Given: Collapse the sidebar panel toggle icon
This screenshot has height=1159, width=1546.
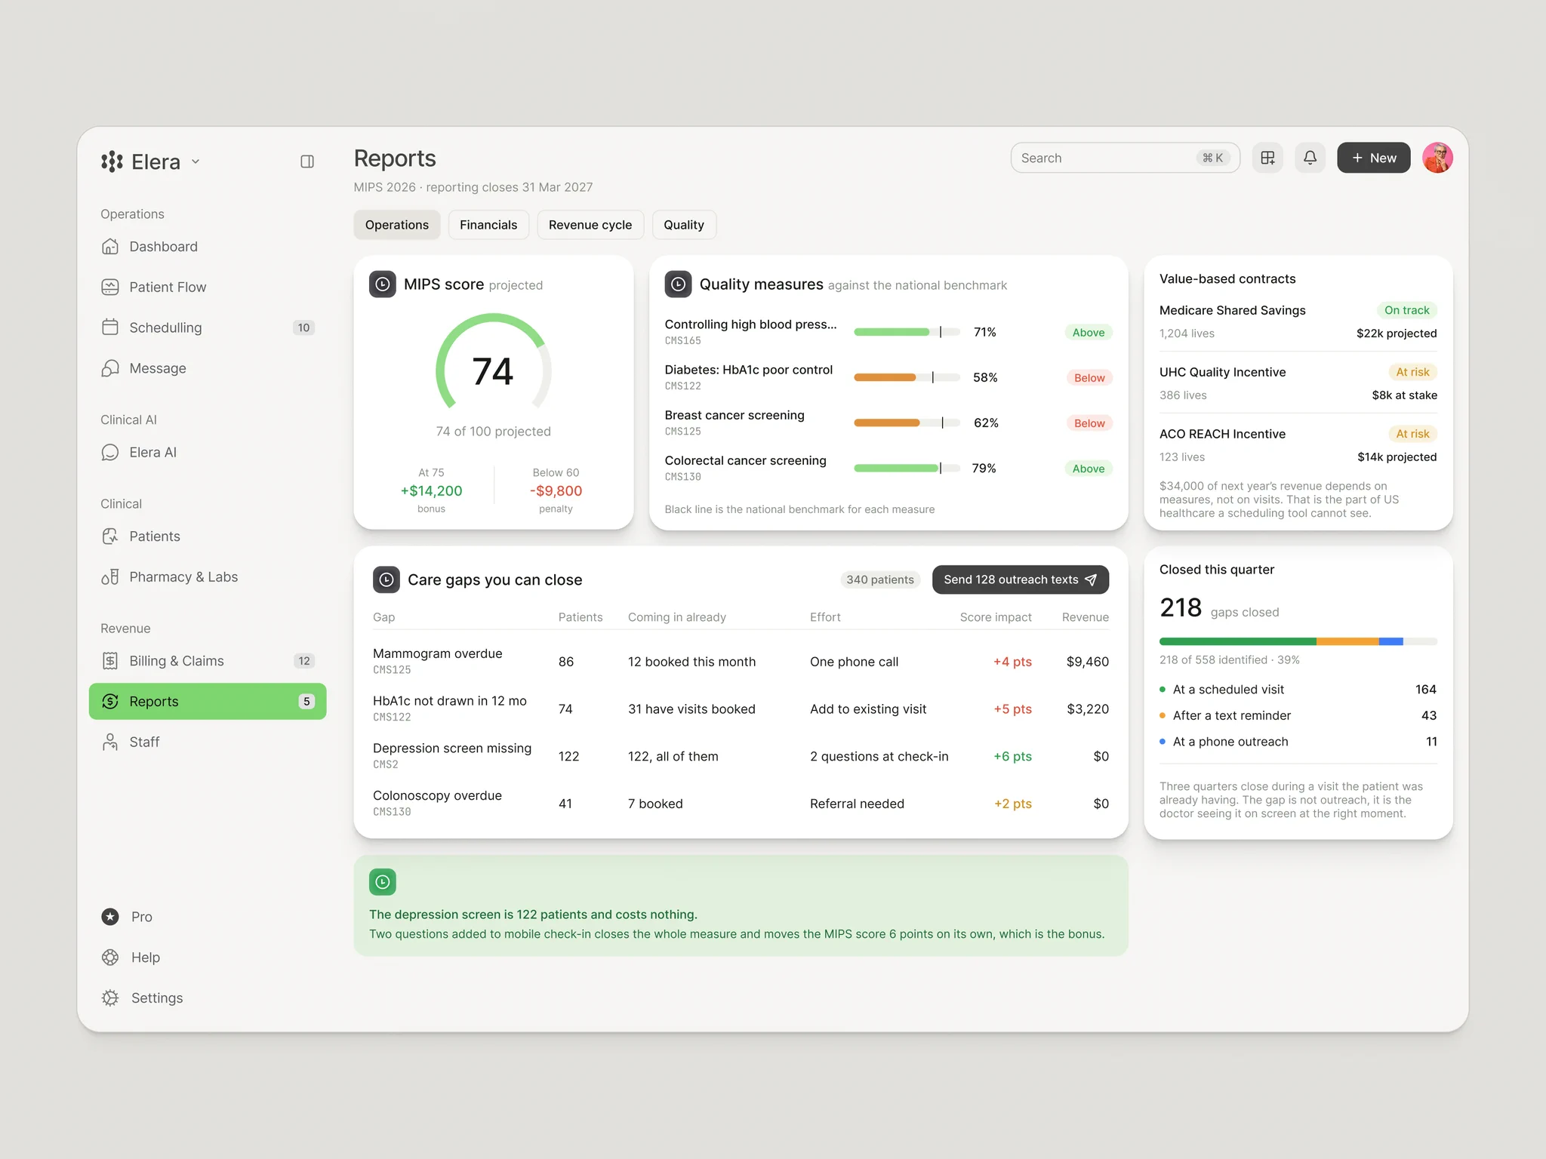Looking at the screenshot, I should [x=307, y=161].
